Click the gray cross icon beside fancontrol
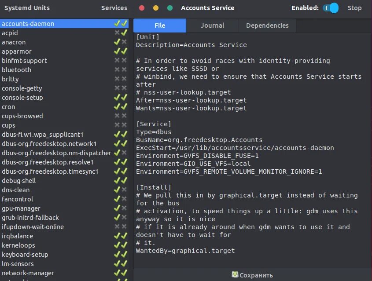 click(x=124, y=199)
